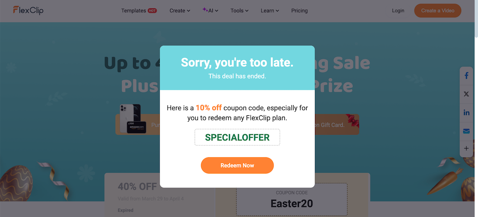The height and width of the screenshot is (217, 478).
Task: Share page via Facebook icon
Action: 466,76
